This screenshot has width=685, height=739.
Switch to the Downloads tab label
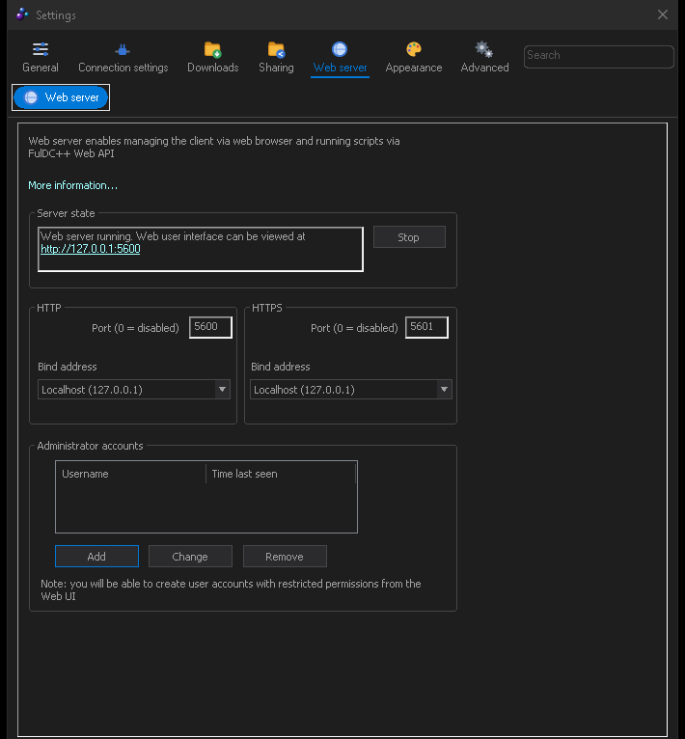(x=212, y=68)
